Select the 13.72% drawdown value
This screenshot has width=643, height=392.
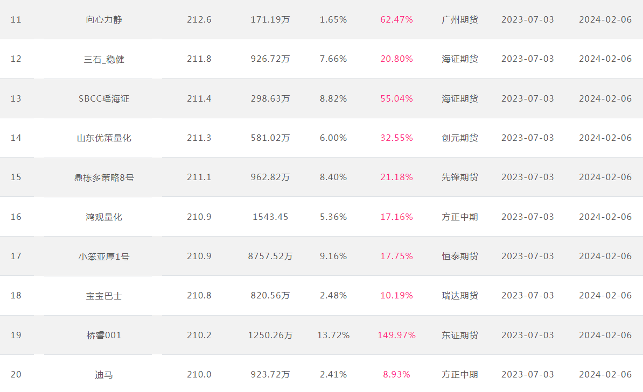pyautogui.click(x=333, y=335)
